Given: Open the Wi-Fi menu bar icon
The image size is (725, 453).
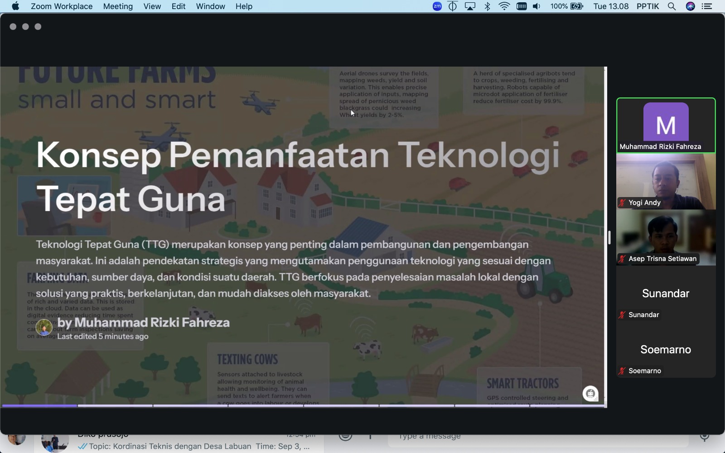Looking at the screenshot, I should [504, 6].
